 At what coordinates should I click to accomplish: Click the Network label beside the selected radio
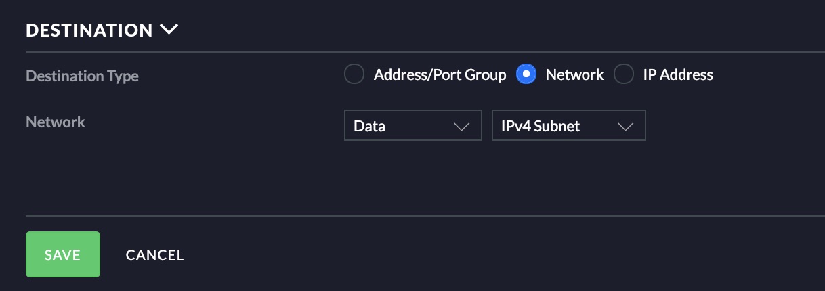pos(574,74)
